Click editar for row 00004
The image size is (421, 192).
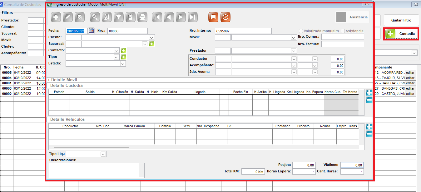410,78
